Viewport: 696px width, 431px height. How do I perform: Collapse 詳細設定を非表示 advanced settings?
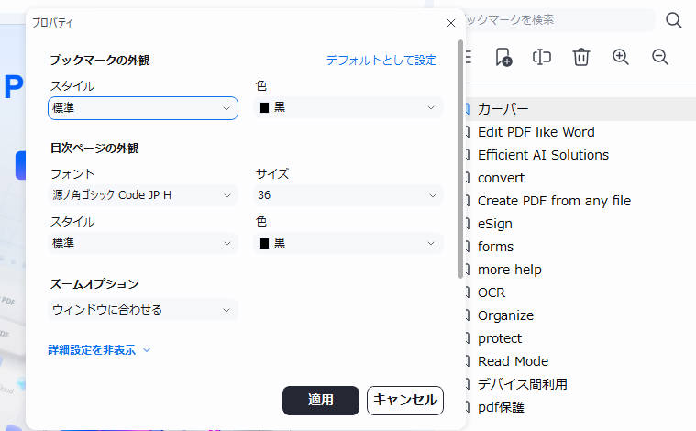point(99,349)
